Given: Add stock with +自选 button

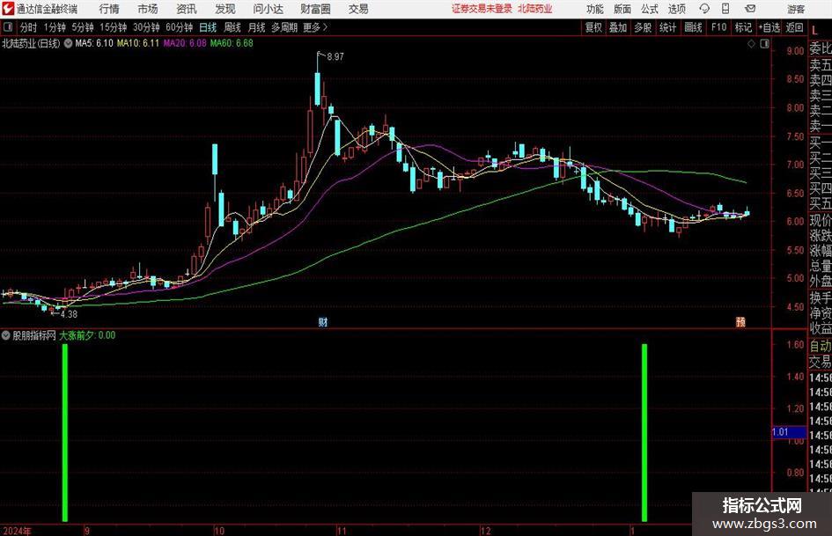Looking at the screenshot, I should [769, 27].
